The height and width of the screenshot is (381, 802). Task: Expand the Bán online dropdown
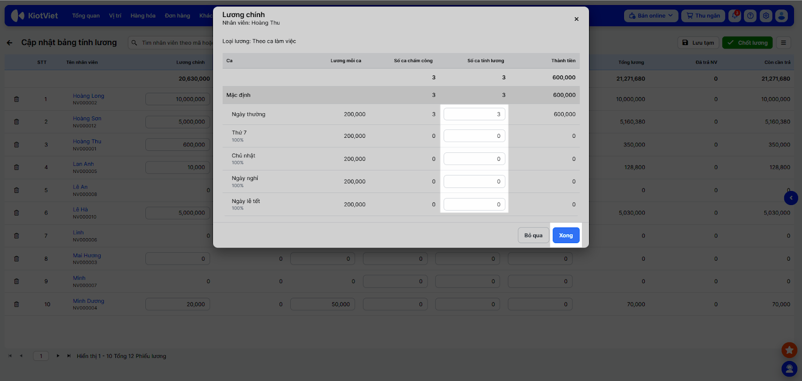tap(651, 16)
